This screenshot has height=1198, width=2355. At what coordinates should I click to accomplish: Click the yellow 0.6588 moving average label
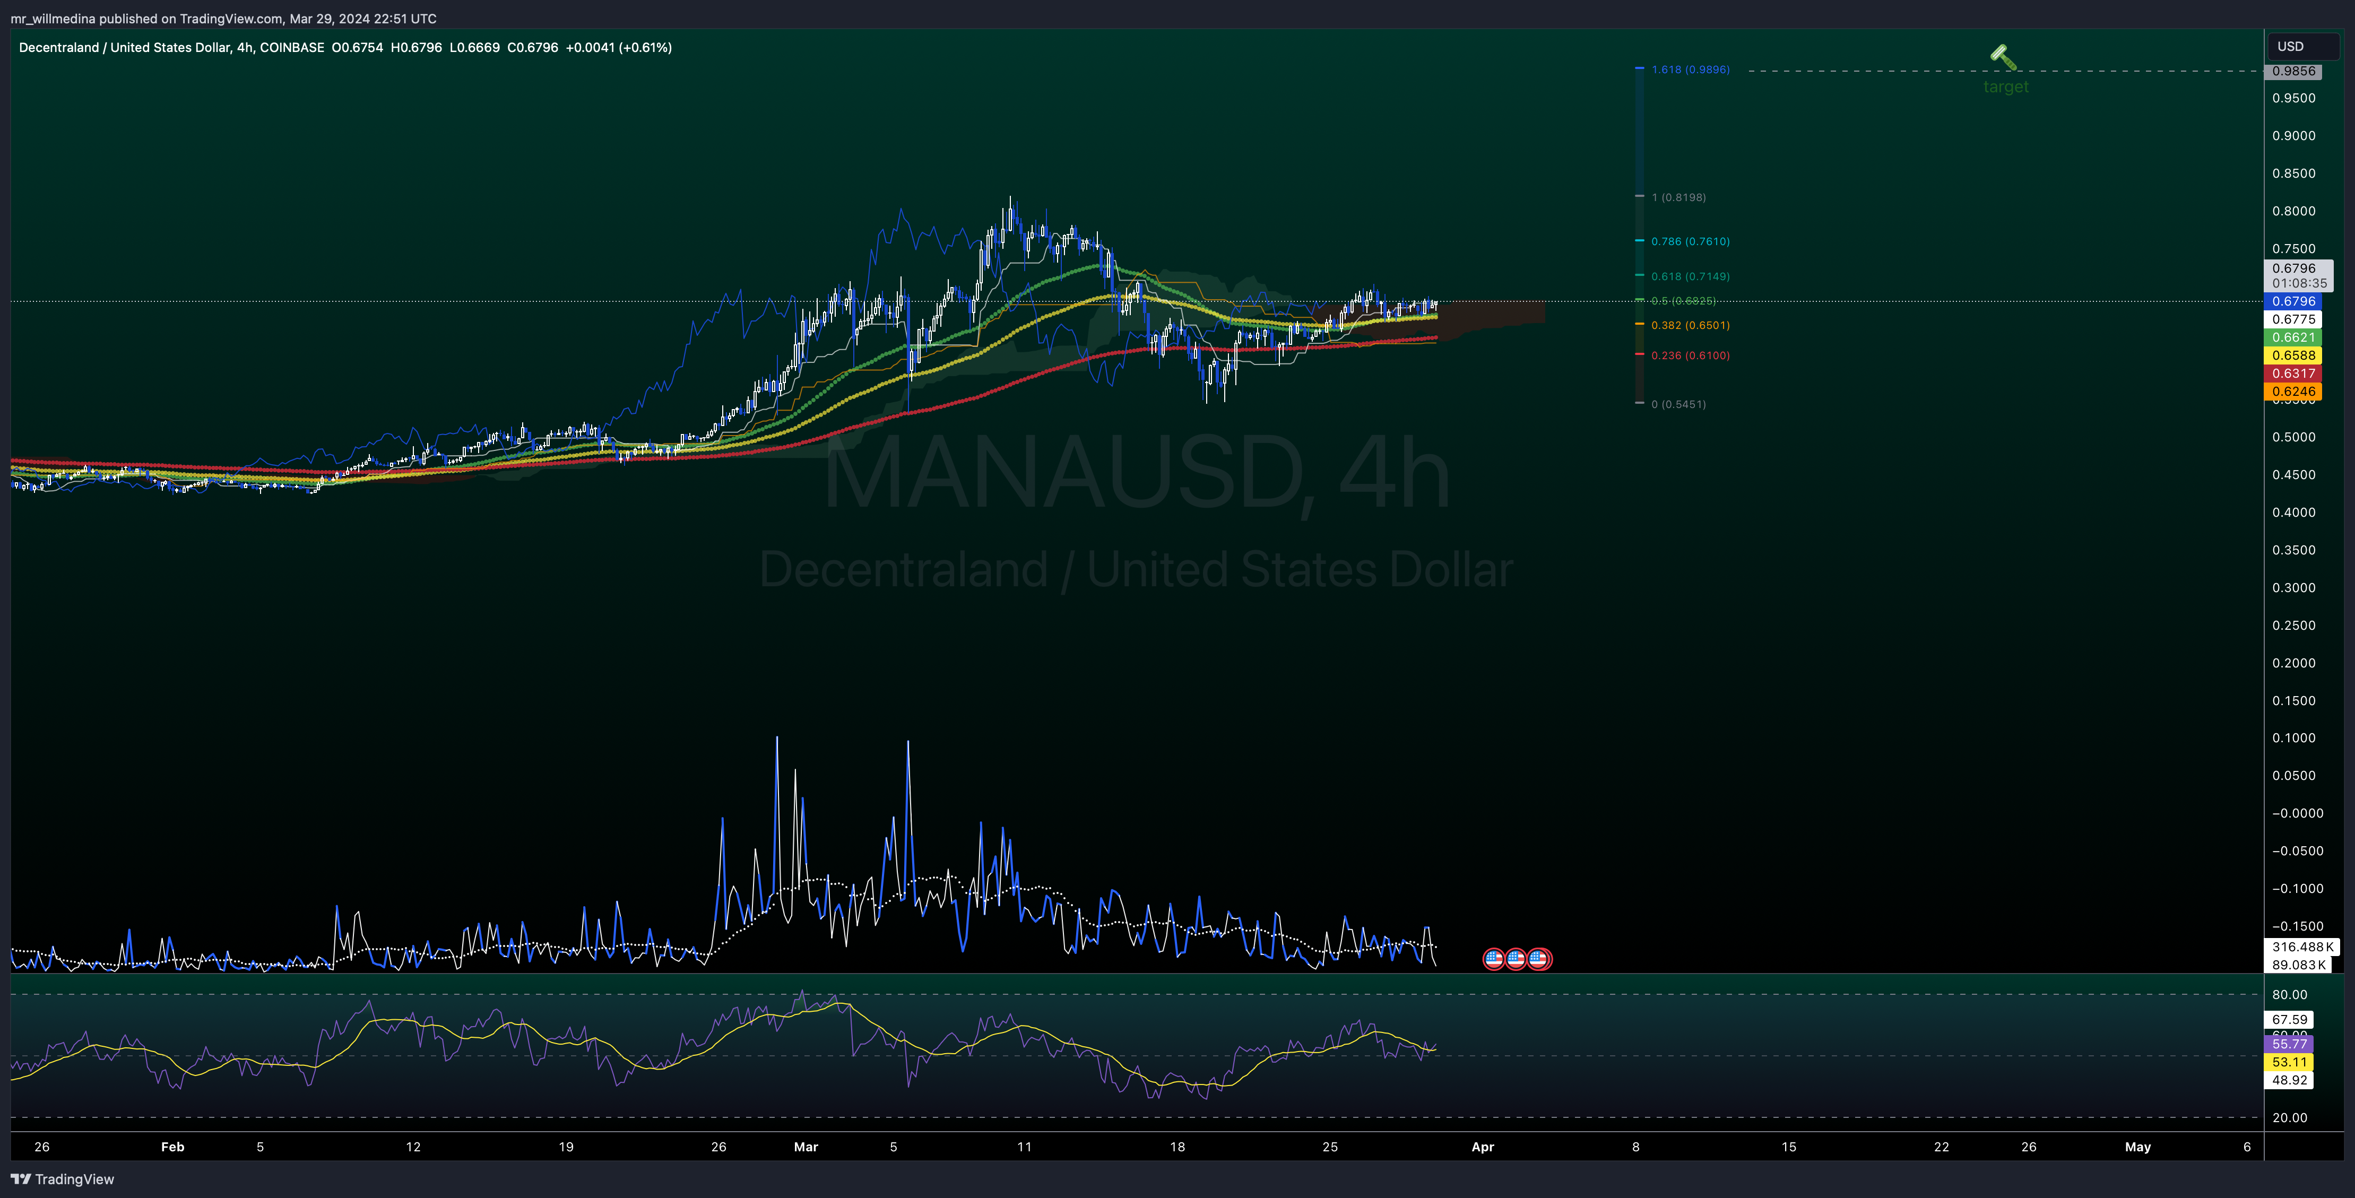[x=2293, y=355]
